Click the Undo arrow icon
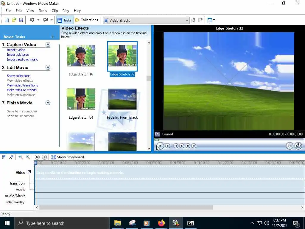This screenshot has width=305, height=229. click(32, 20)
